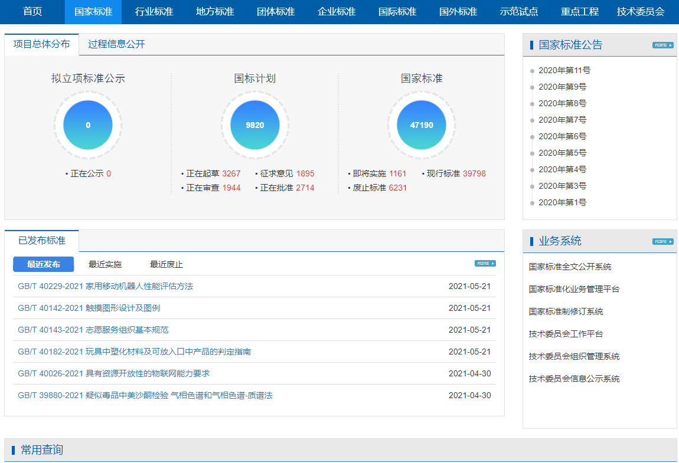Click the MORE button in 已发布标准 section

click(x=485, y=264)
